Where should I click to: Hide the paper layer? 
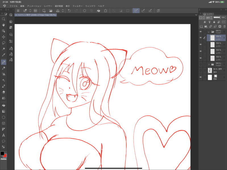201,77
